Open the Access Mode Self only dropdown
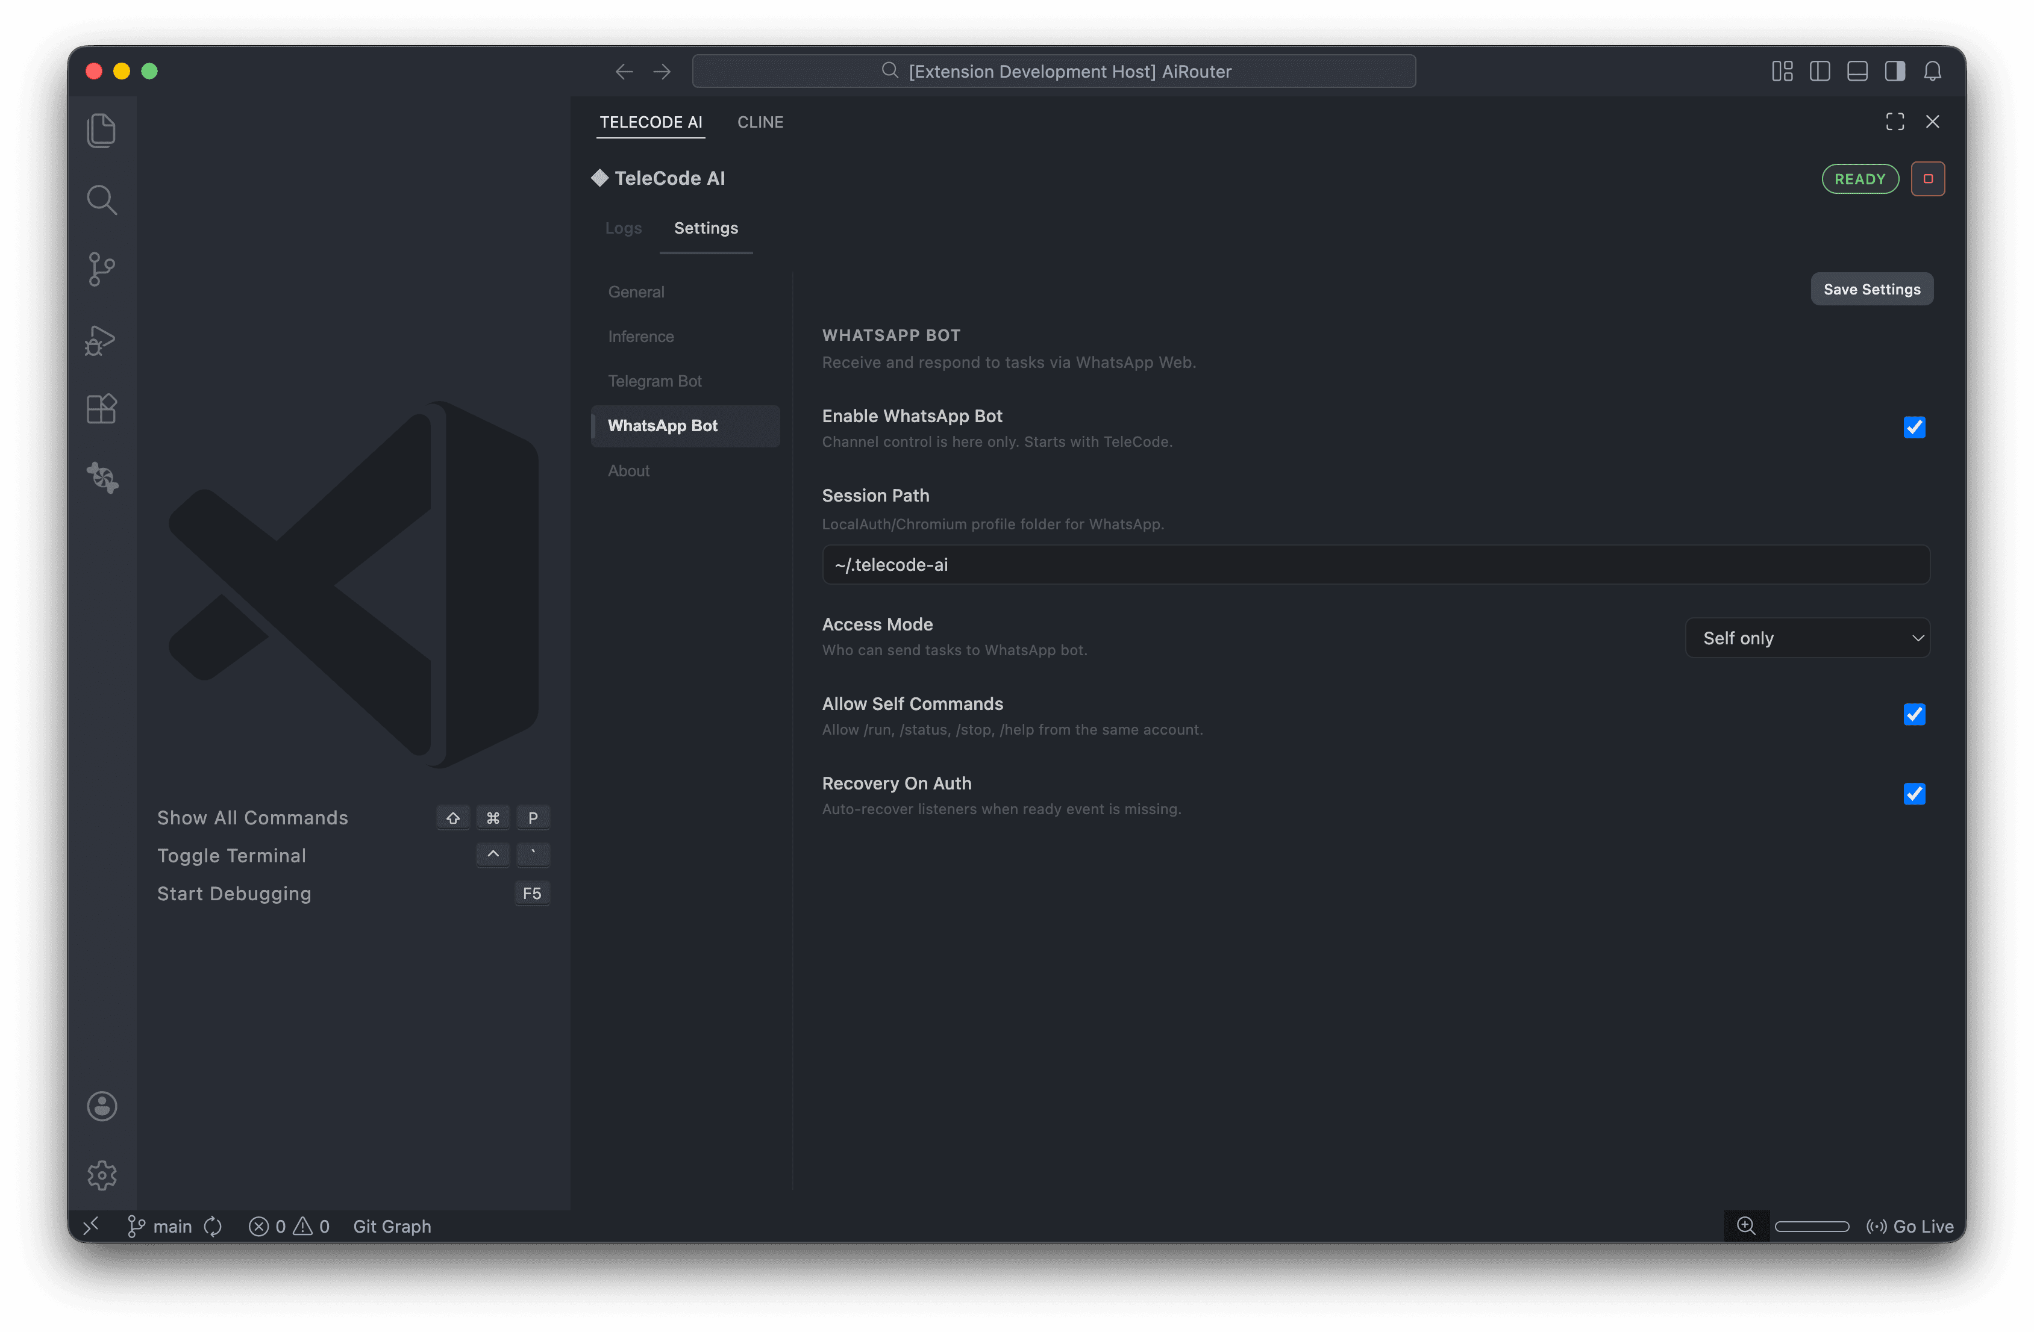2034x1332 pixels. [1807, 637]
